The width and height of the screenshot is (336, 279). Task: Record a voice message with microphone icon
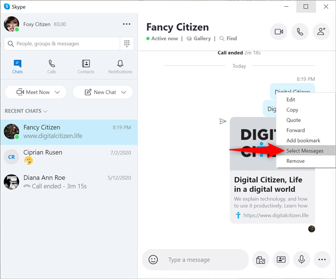pos(301,259)
